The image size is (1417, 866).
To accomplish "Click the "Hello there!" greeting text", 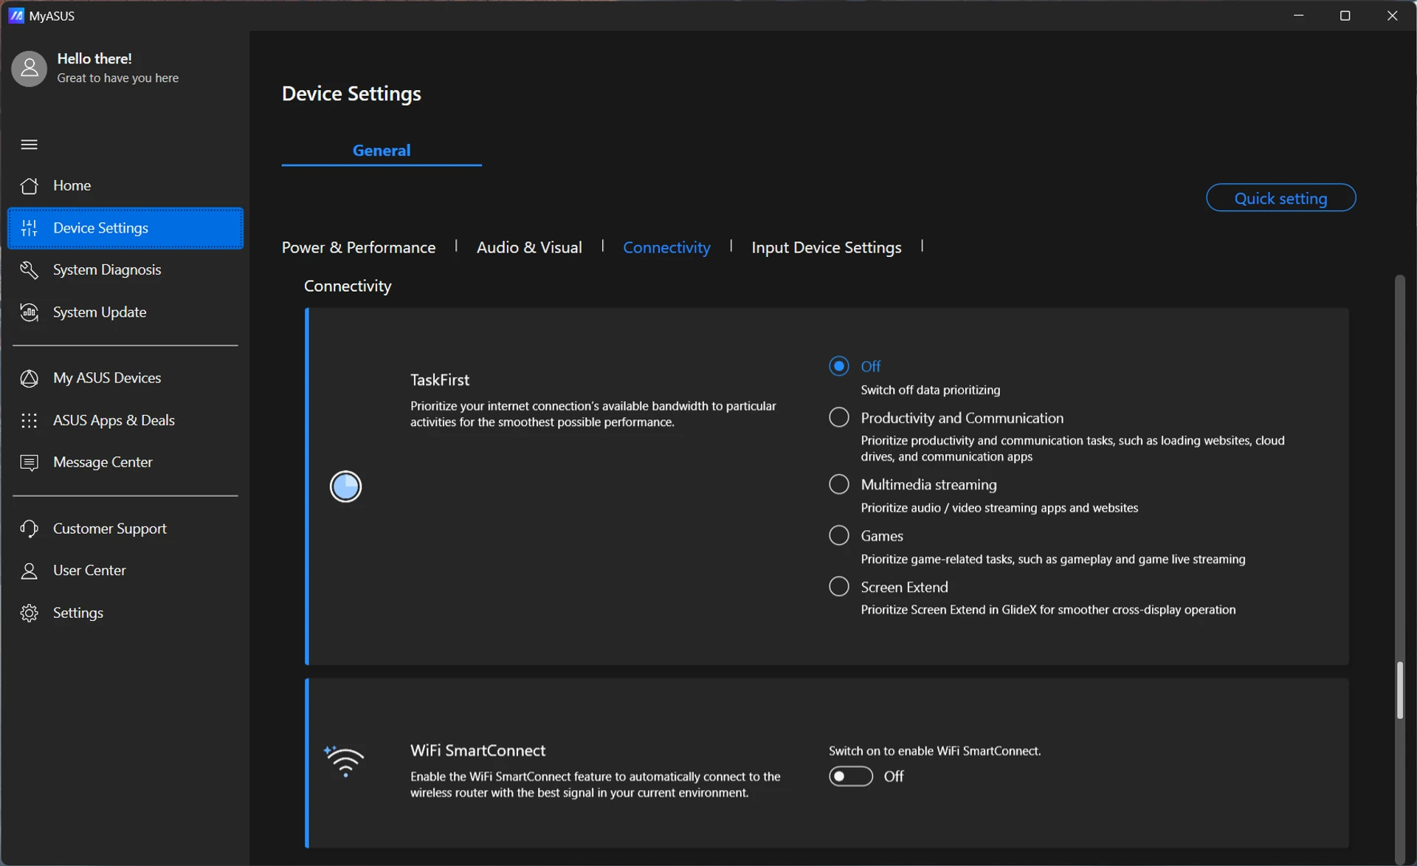I will point(94,58).
